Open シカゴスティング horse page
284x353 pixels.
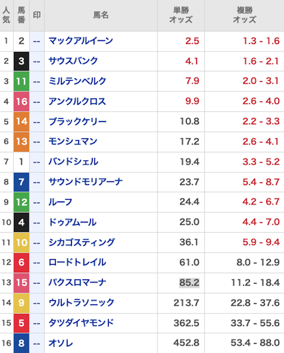pyautogui.click(x=81, y=242)
